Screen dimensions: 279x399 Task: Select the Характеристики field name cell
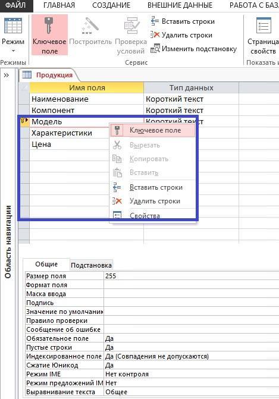(69, 133)
